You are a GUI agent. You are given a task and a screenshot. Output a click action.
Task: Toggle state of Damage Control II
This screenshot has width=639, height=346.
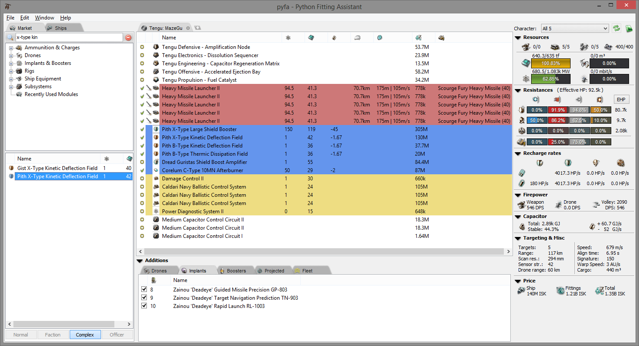tap(142, 178)
